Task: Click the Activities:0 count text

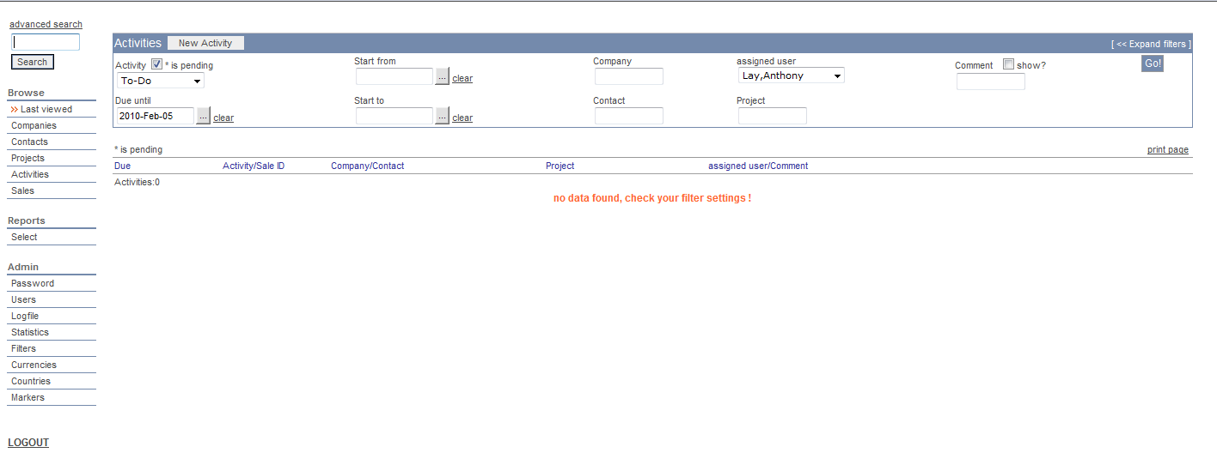Action: (x=137, y=182)
